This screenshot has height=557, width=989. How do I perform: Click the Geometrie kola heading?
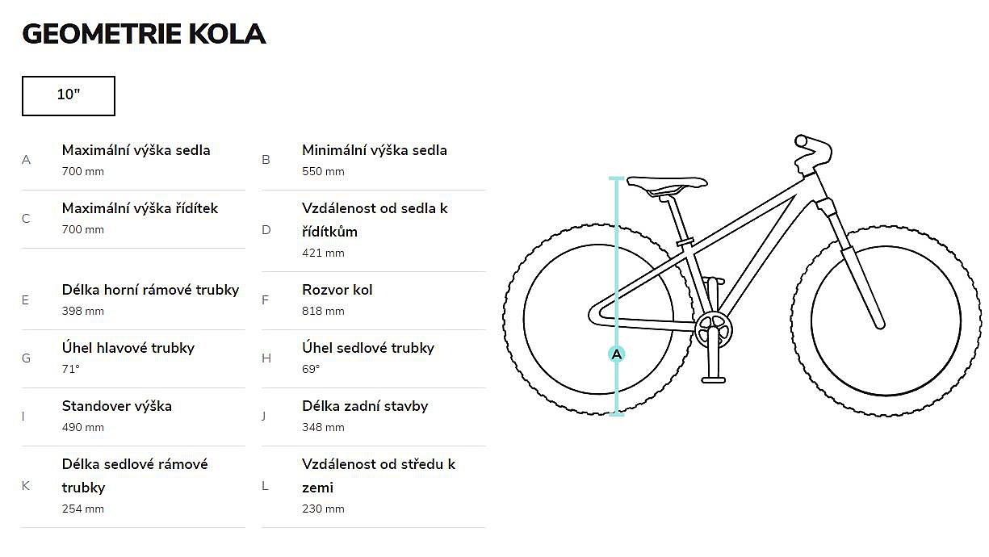click(144, 34)
